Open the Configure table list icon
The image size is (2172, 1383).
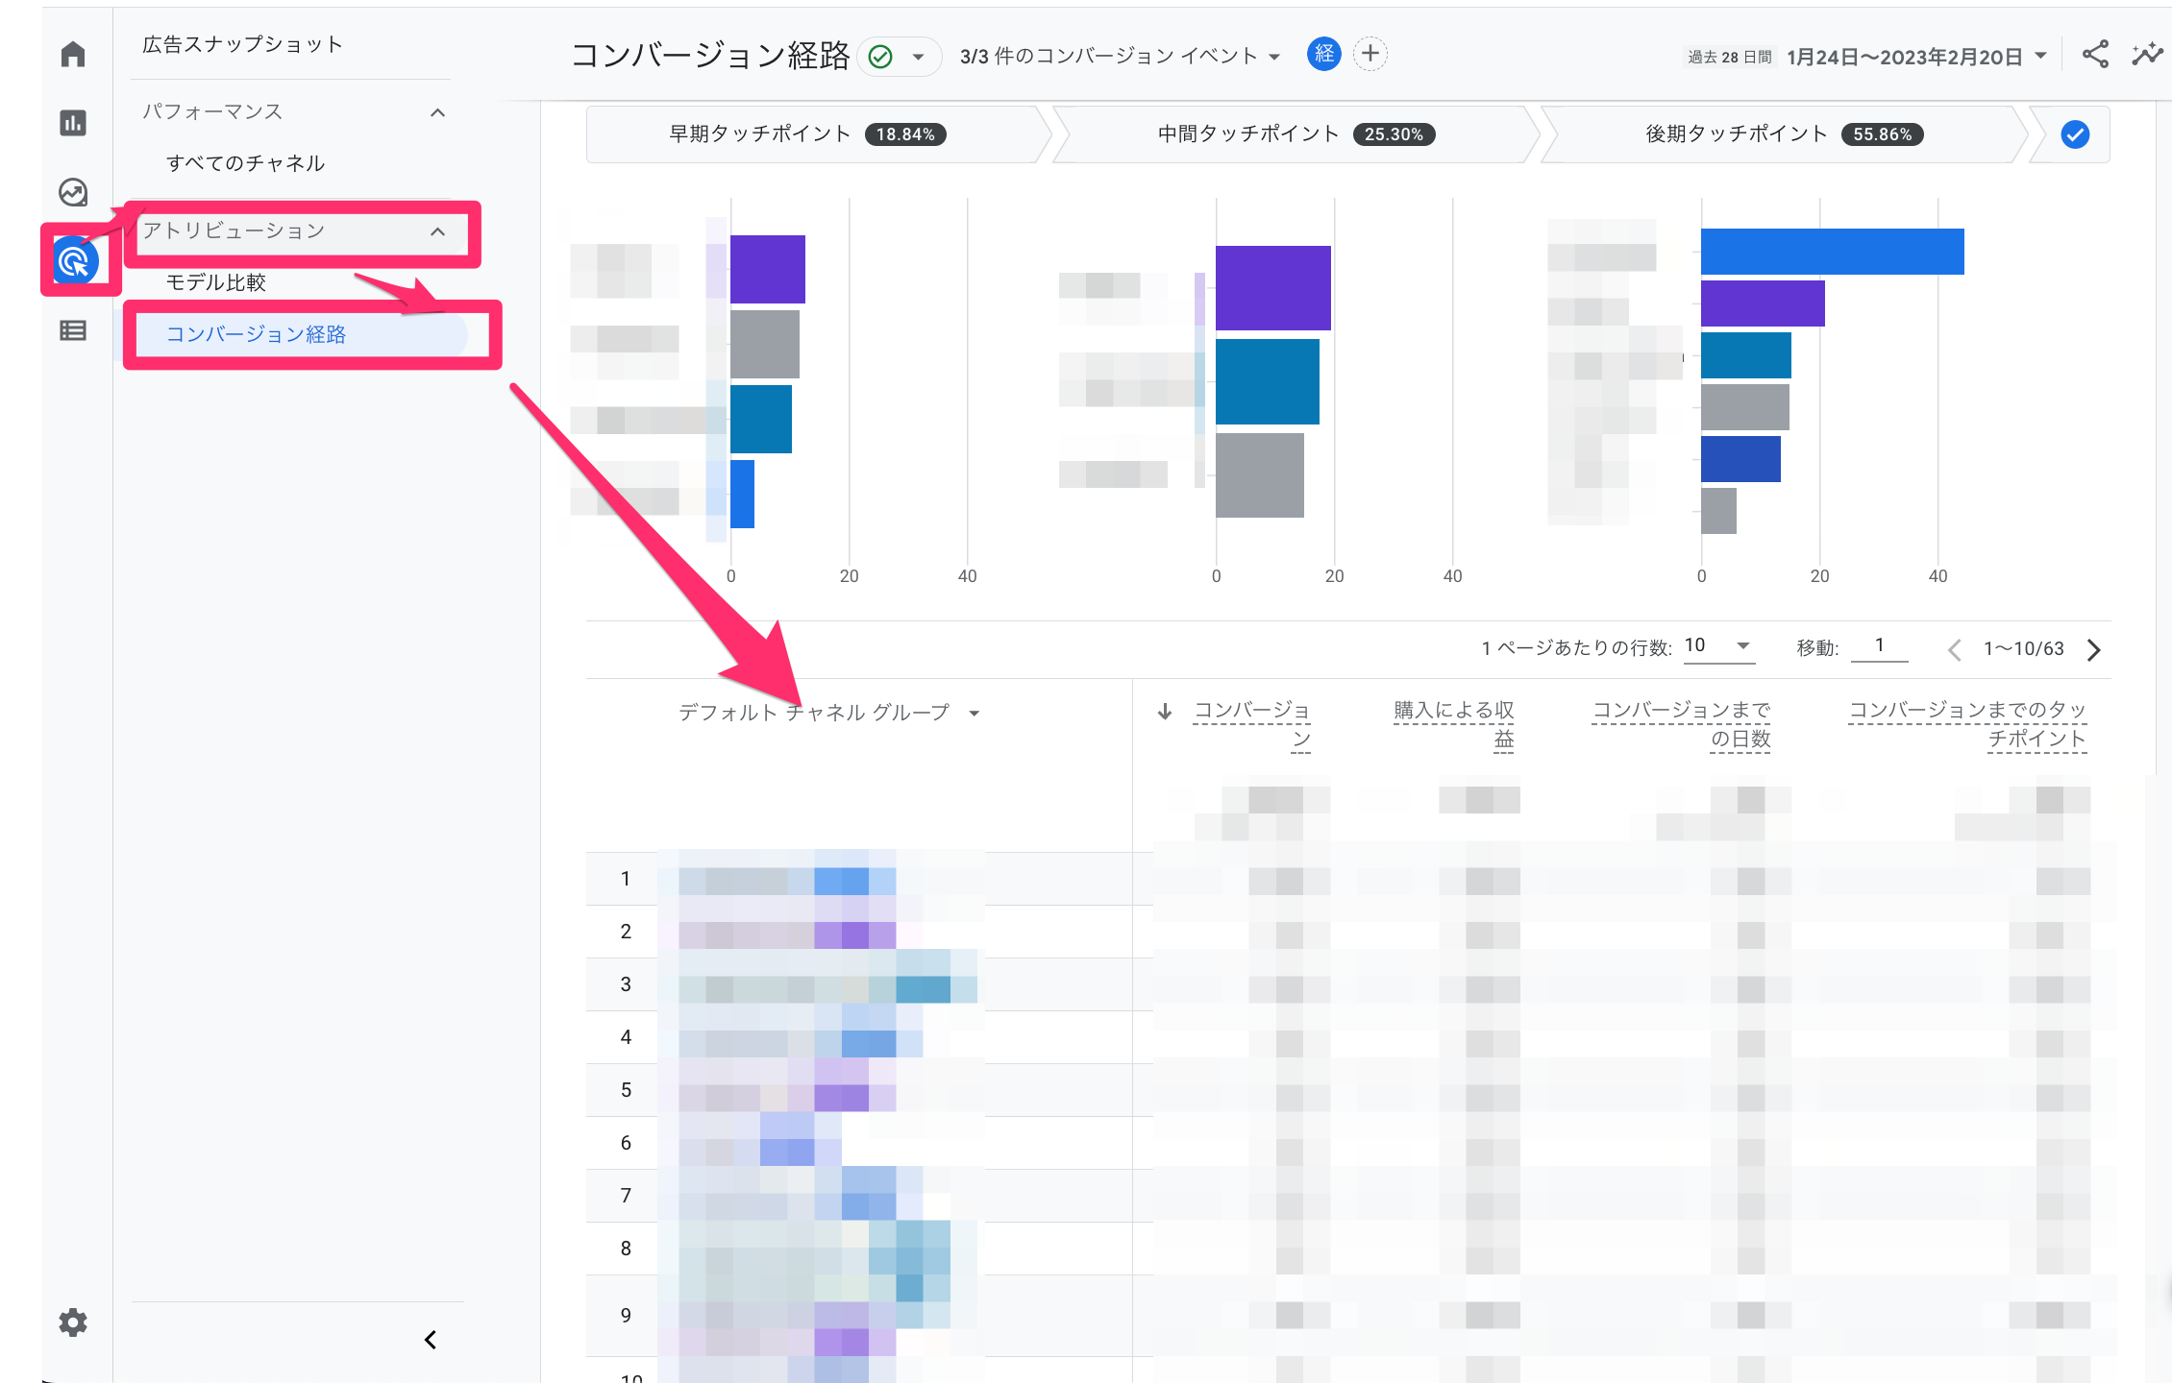[x=73, y=331]
